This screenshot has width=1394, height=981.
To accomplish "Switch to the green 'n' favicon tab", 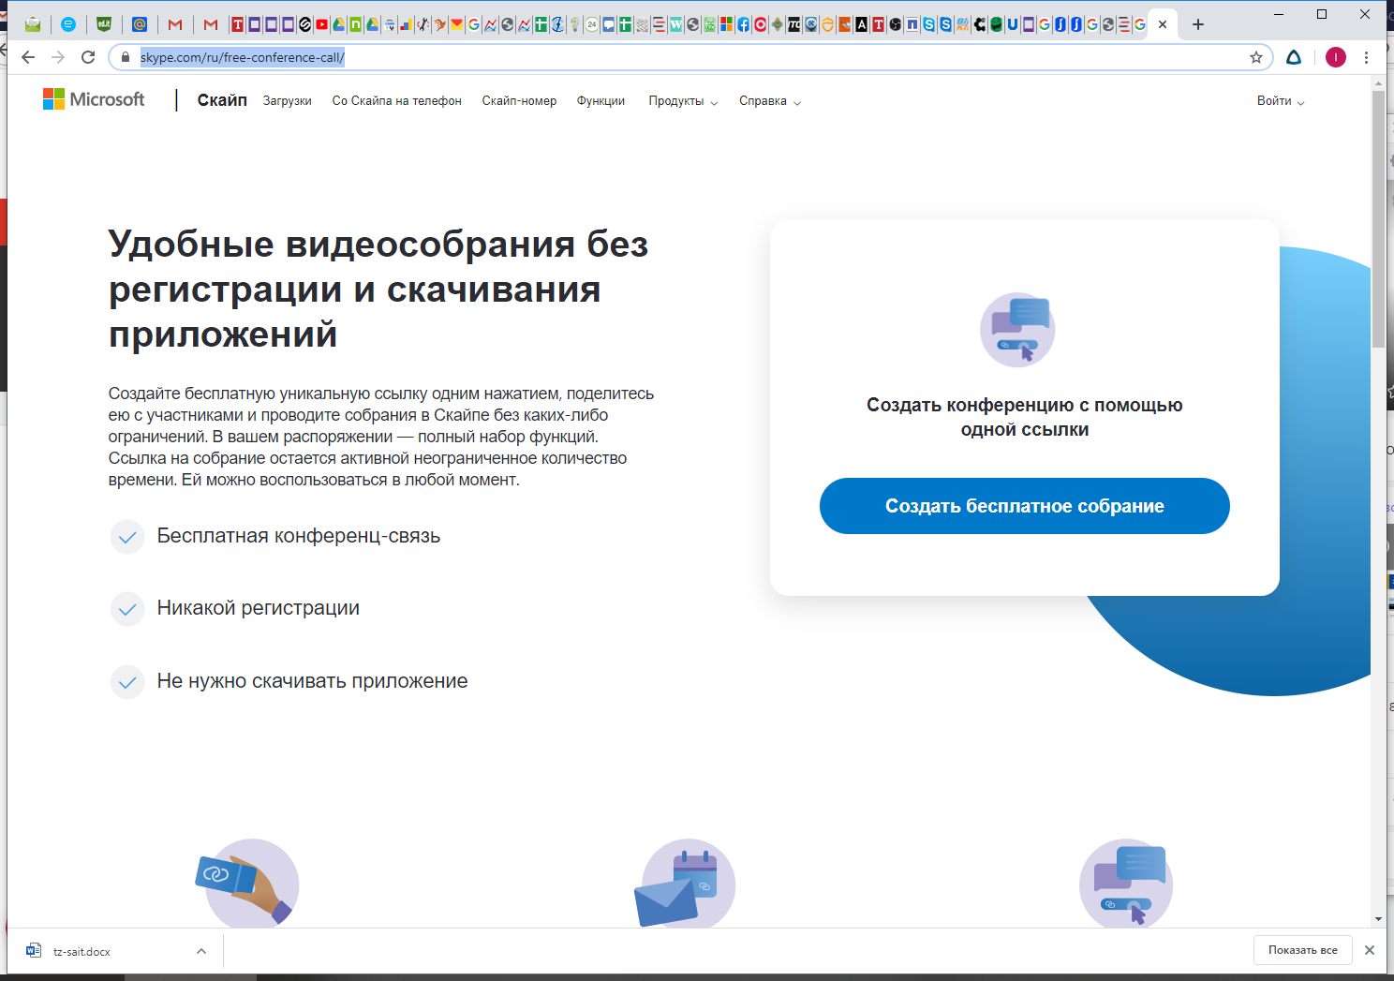I will pyautogui.click(x=355, y=24).
